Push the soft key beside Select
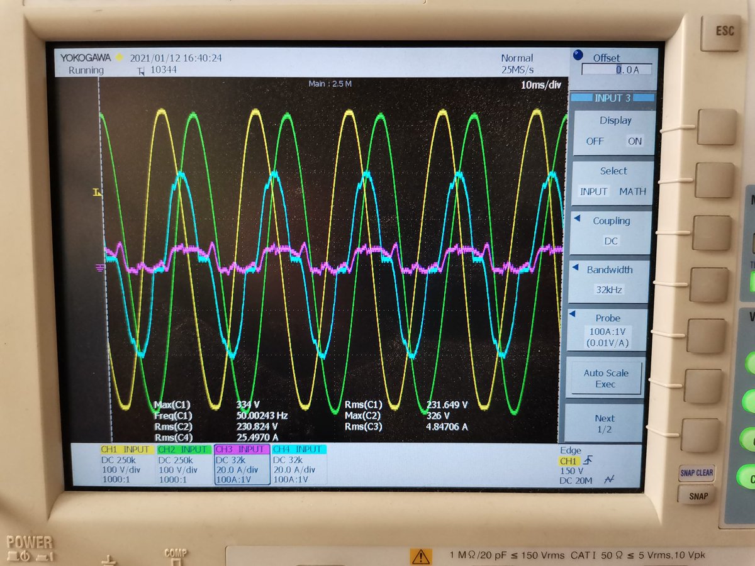 click(x=714, y=180)
